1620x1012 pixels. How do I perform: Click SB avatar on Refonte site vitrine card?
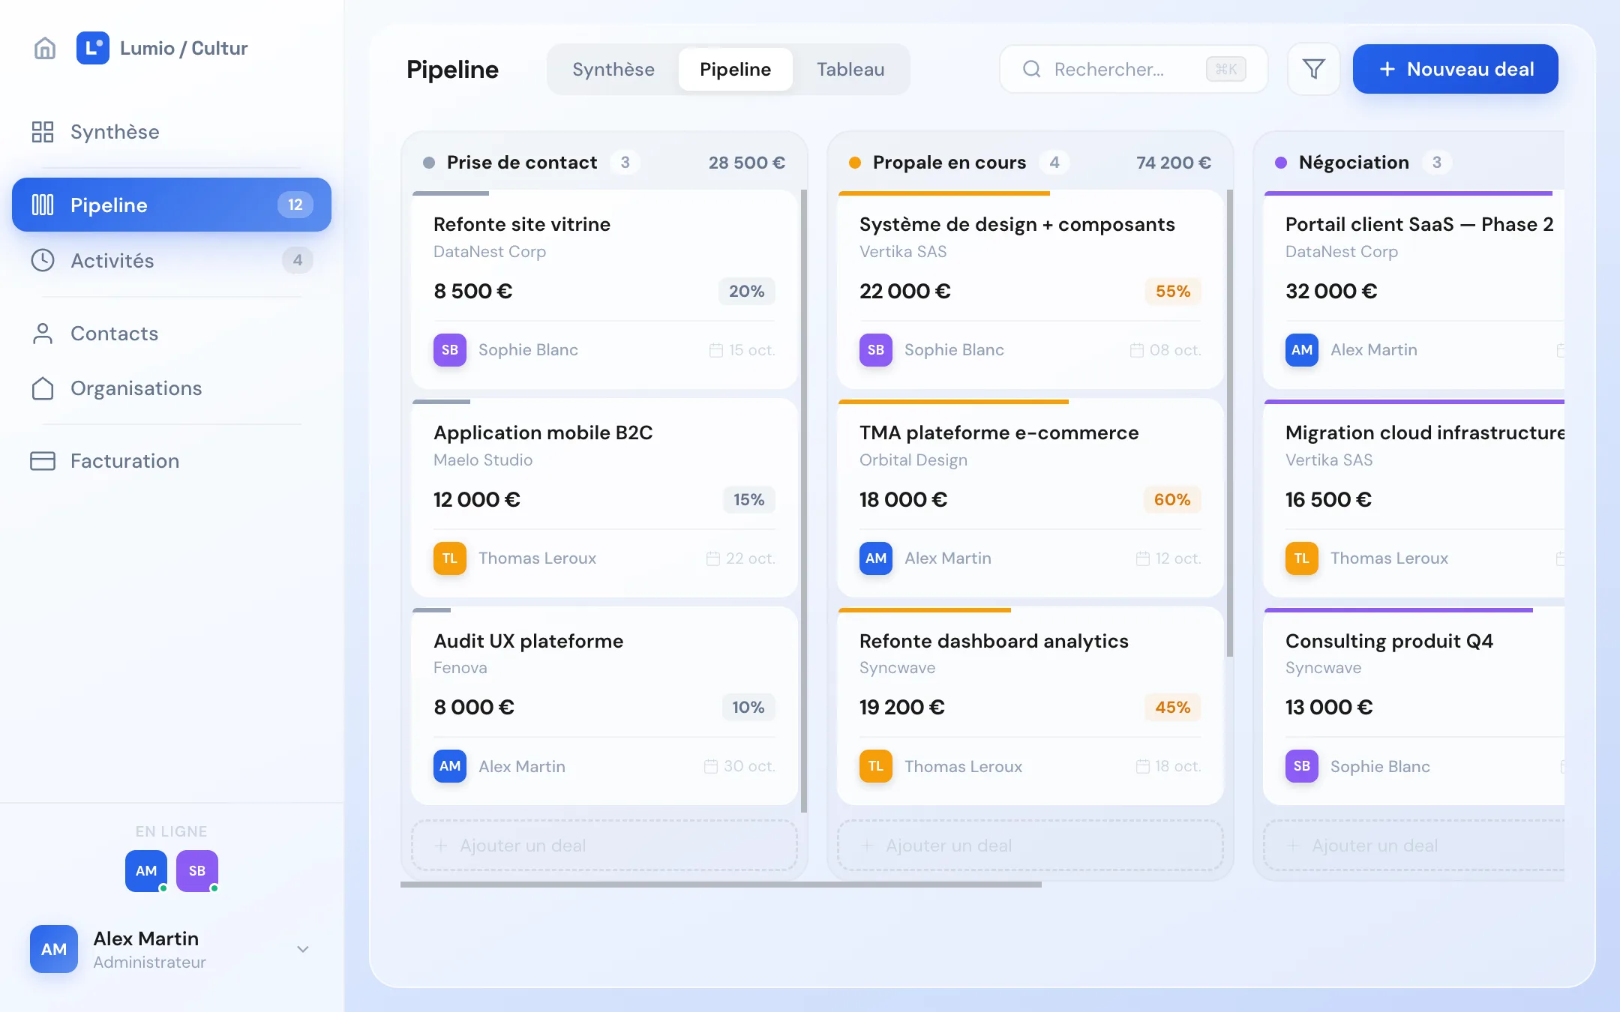pyautogui.click(x=450, y=350)
